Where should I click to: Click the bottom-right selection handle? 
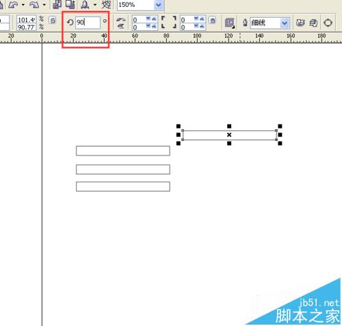(280, 144)
